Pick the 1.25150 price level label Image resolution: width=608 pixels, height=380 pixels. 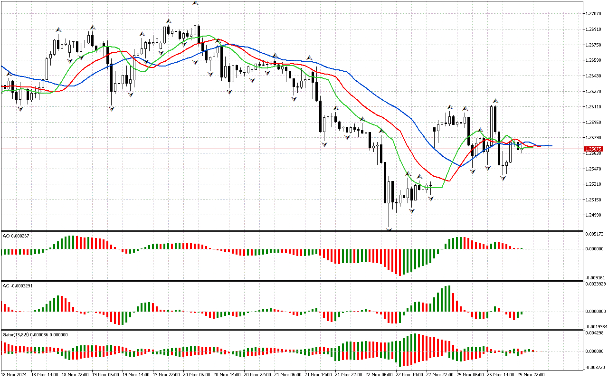[x=593, y=199]
